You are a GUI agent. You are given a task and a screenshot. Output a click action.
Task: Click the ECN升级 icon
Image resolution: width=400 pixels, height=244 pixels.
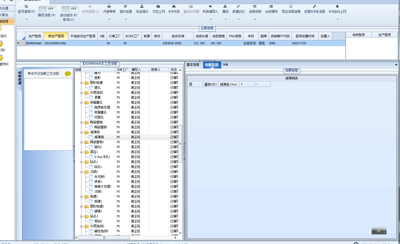[174, 6]
